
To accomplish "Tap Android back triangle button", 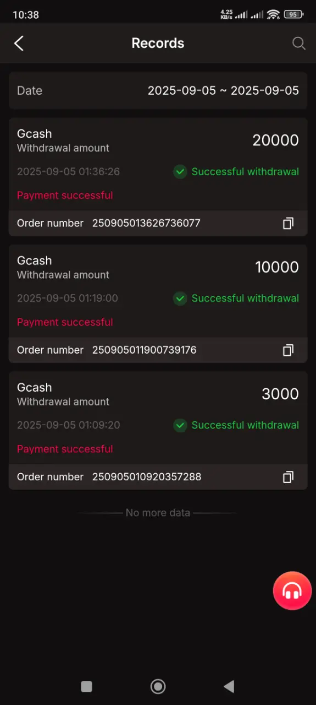I will coord(229,686).
